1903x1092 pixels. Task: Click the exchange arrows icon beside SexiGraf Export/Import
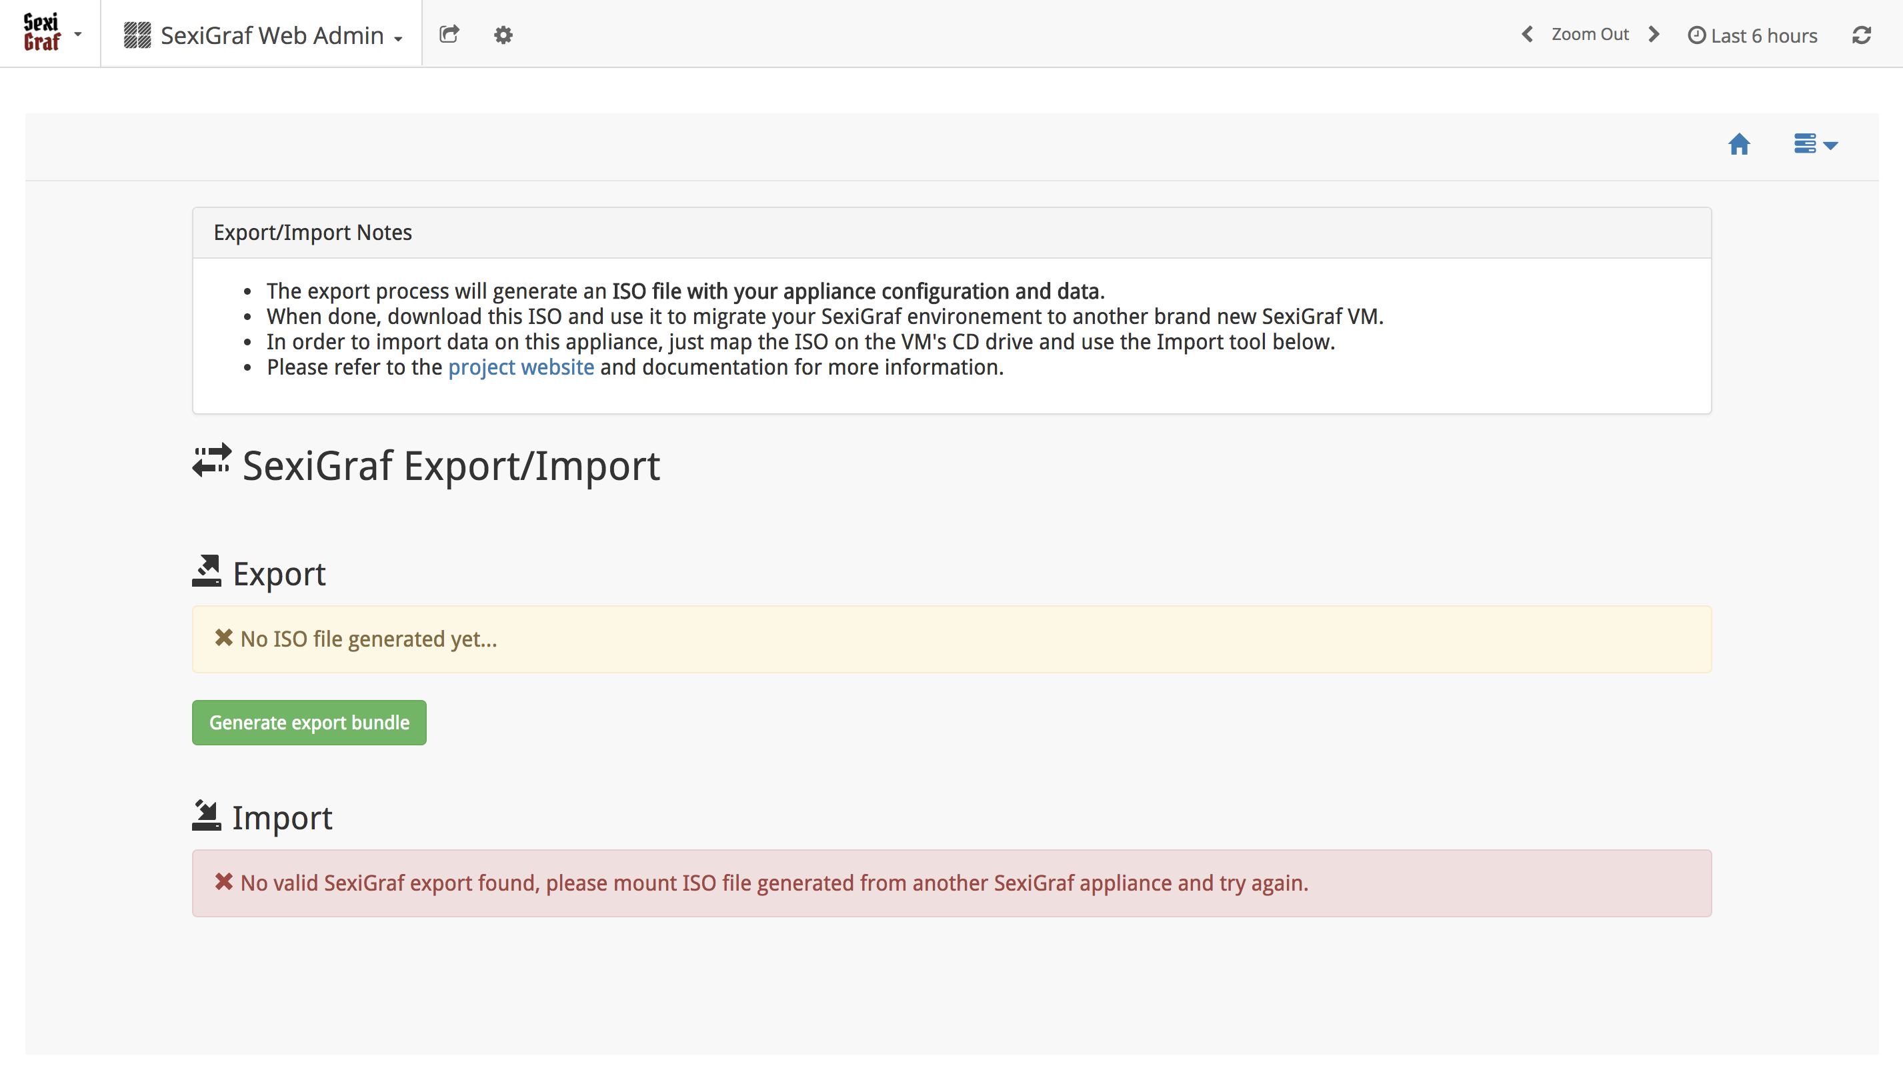(x=211, y=461)
